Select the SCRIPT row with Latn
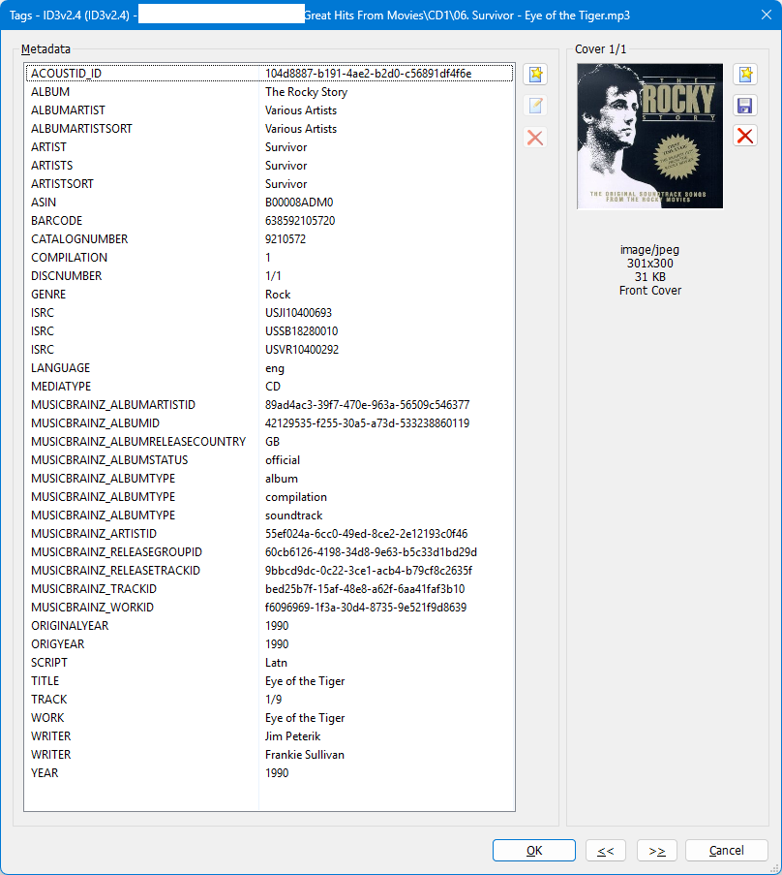Viewport: 782px width, 875px height. click(269, 663)
